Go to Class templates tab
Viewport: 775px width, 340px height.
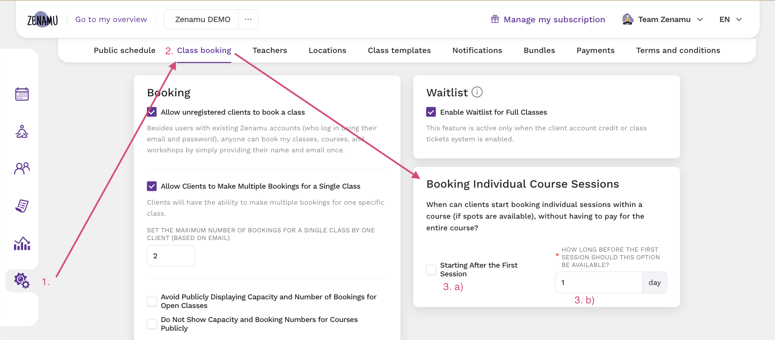tap(399, 50)
